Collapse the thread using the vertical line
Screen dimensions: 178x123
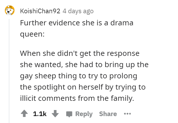[x=9, y=71]
